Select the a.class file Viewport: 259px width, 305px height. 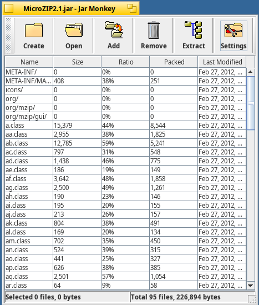(125, 125)
